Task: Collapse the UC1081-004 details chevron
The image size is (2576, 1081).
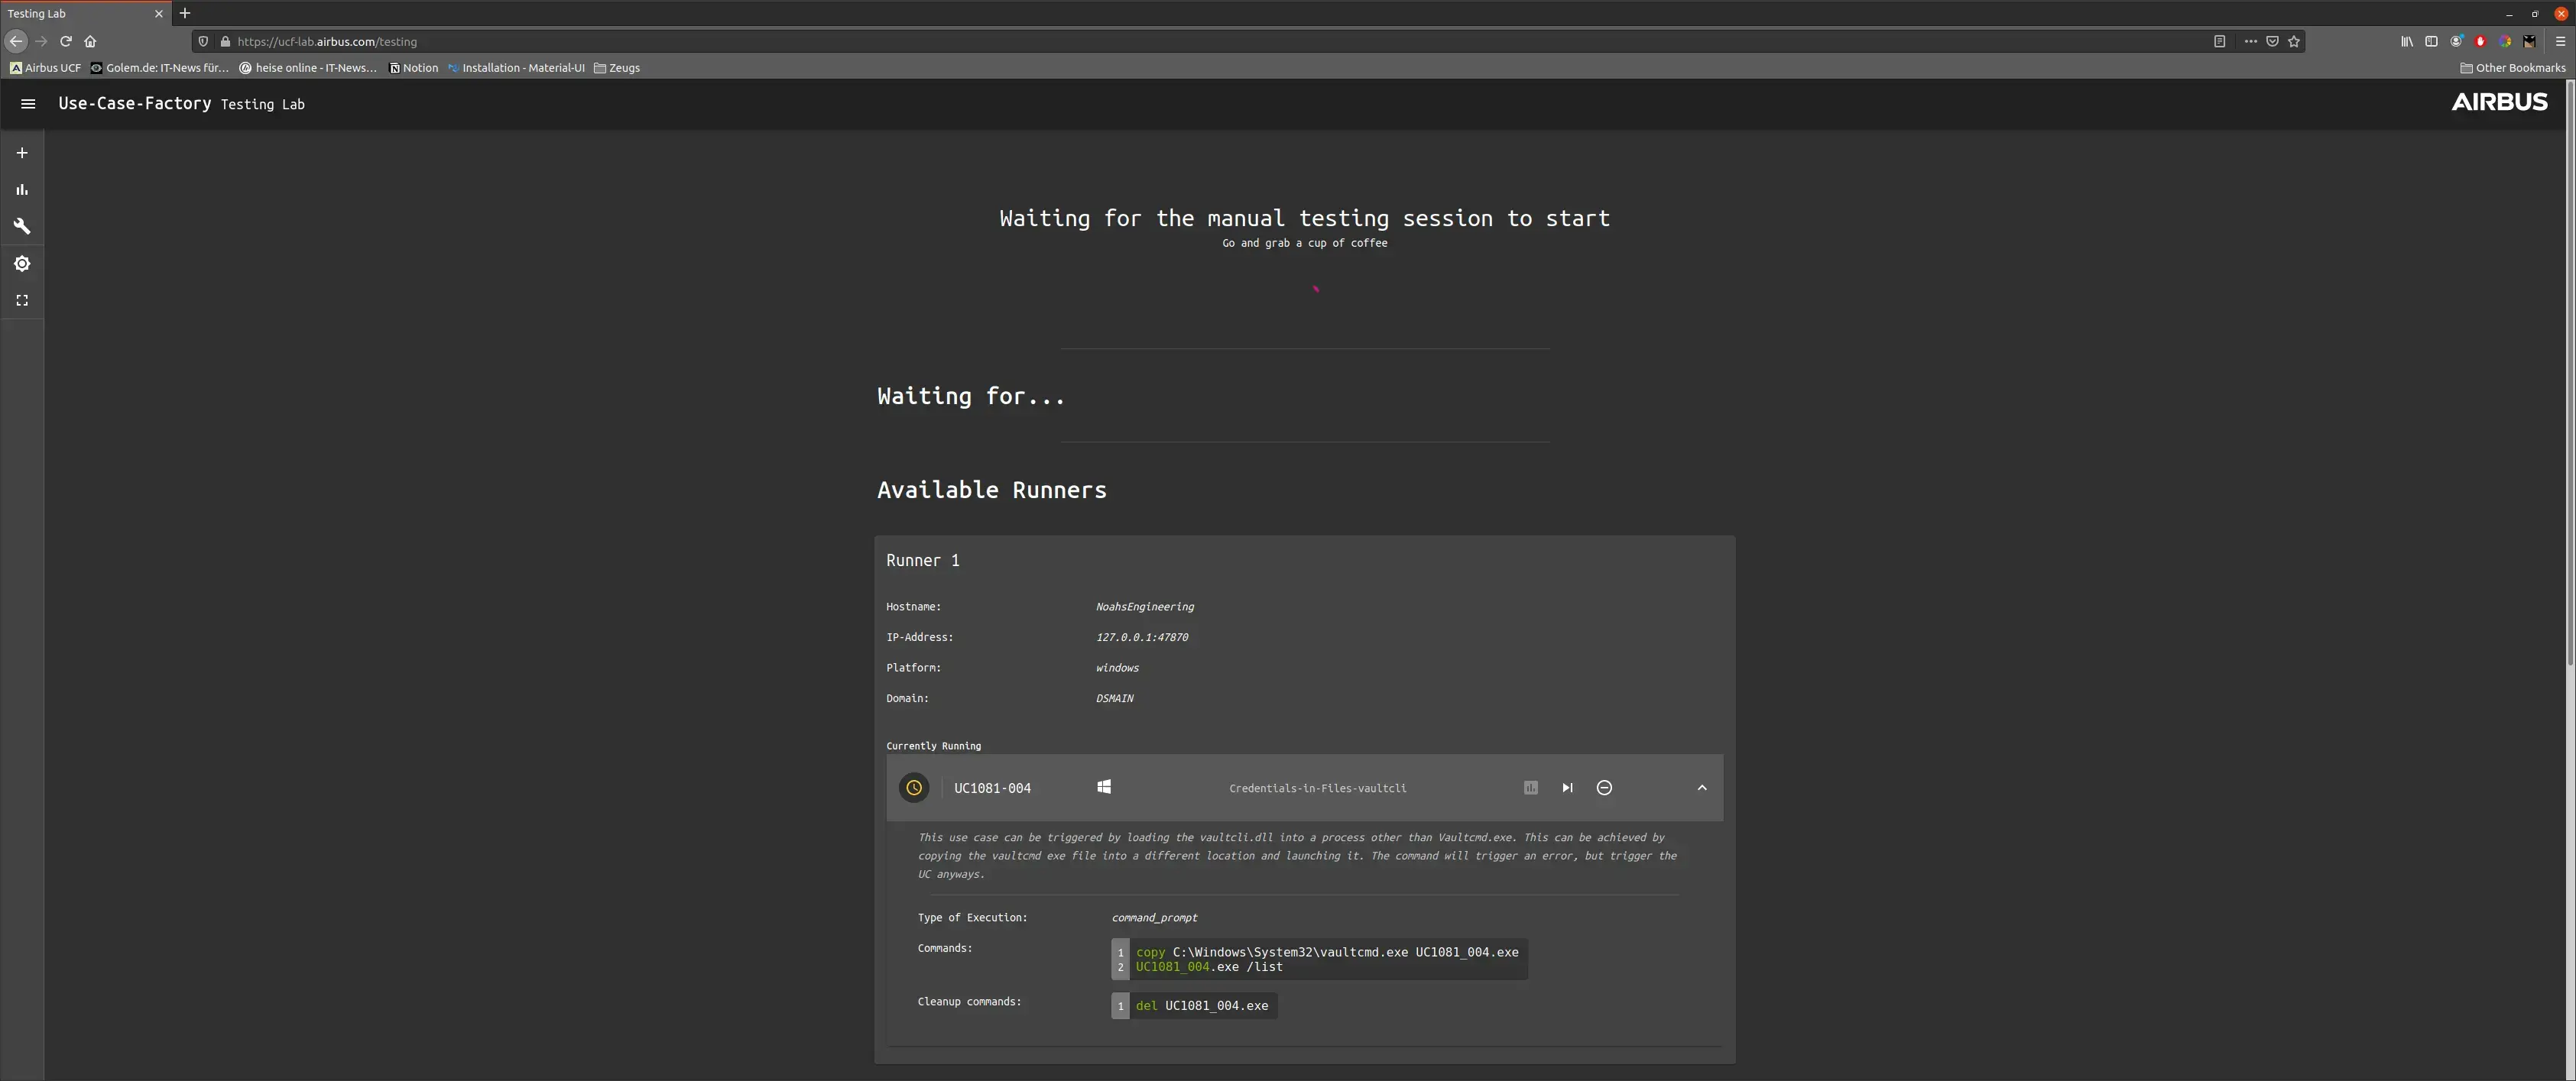Action: coord(1702,788)
